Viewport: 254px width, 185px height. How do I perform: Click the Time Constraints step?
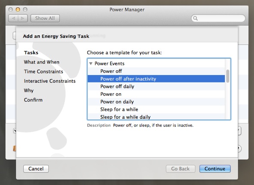click(x=43, y=71)
